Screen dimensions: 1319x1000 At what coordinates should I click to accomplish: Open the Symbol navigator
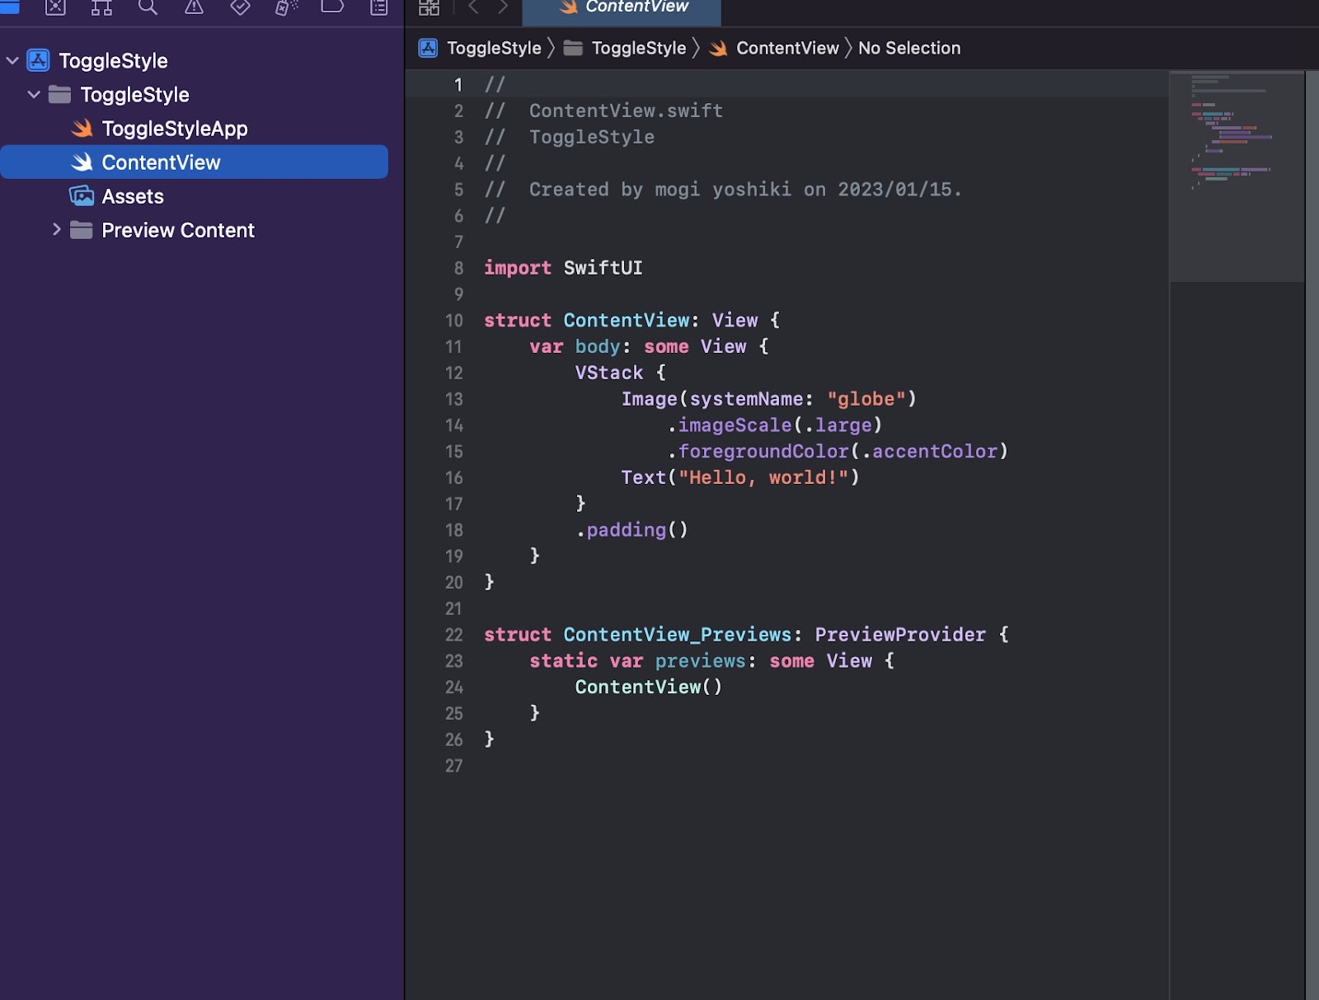coord(101,7)
